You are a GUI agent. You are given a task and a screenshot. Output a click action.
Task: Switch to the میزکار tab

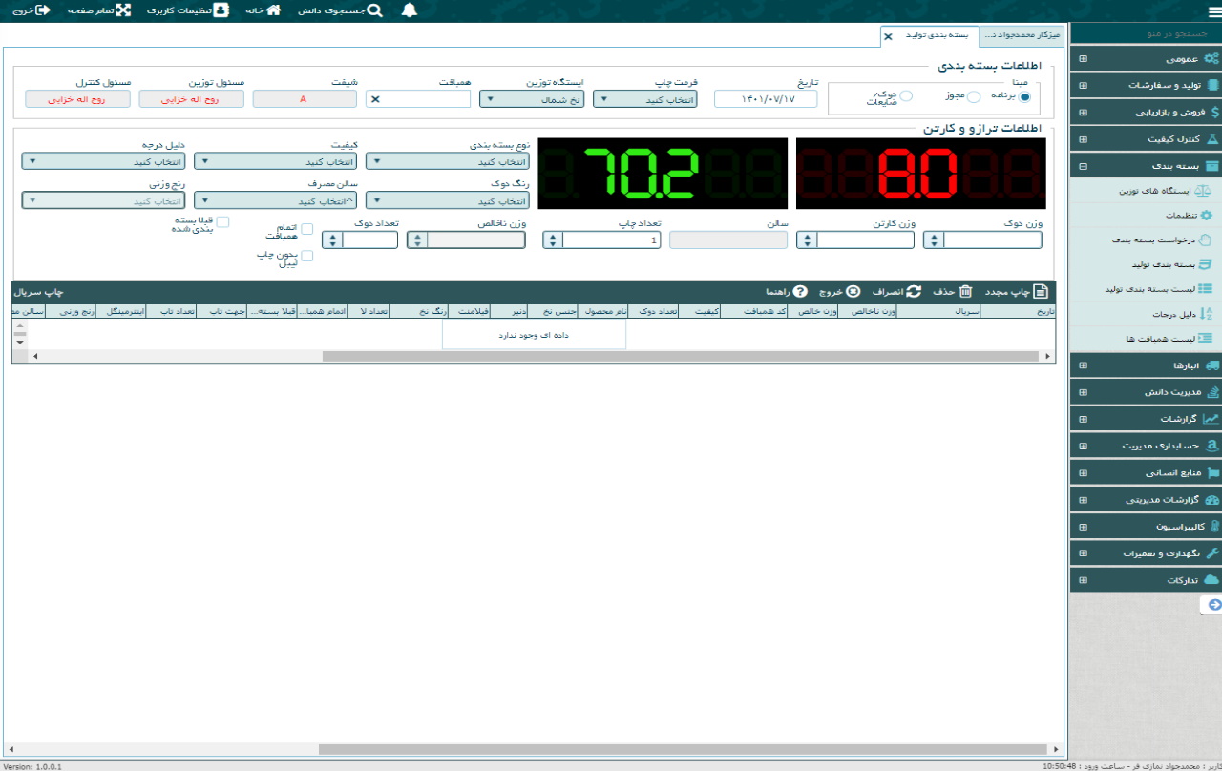[1022, 35]
